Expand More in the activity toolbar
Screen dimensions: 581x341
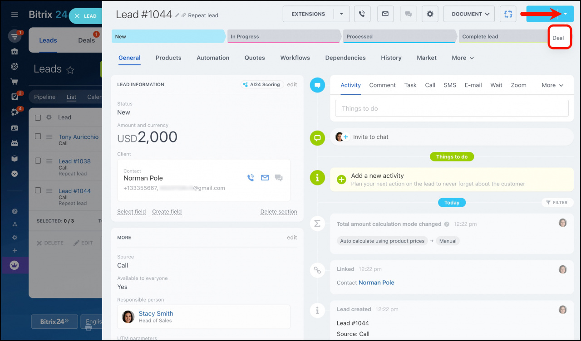pos(552,85)
